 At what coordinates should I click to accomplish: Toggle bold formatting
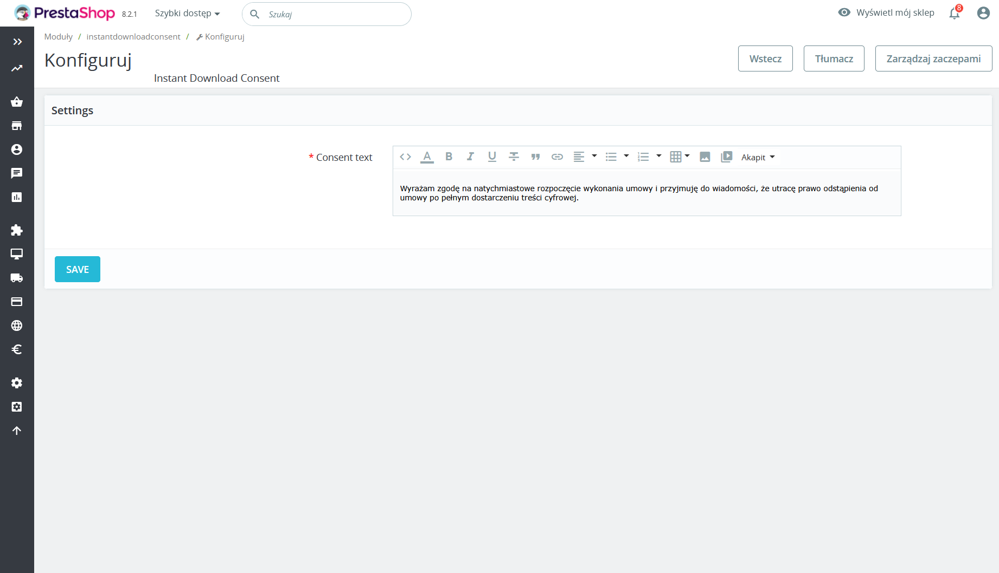(449, 157)
